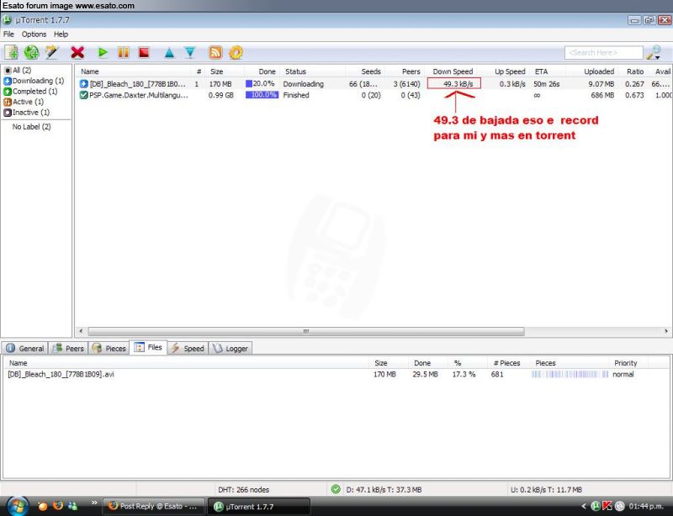Image resolution: width=673 pixels, height=516 pixels.
Task: Click the 100.0% progress bar
Action: pyautogui.click(x=262, y=95)
